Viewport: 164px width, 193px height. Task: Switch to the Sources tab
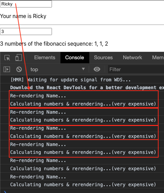coord(103,58)
